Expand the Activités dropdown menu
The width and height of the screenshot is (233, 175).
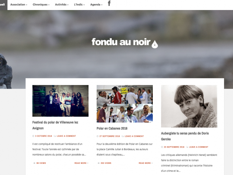click(62, 5)
